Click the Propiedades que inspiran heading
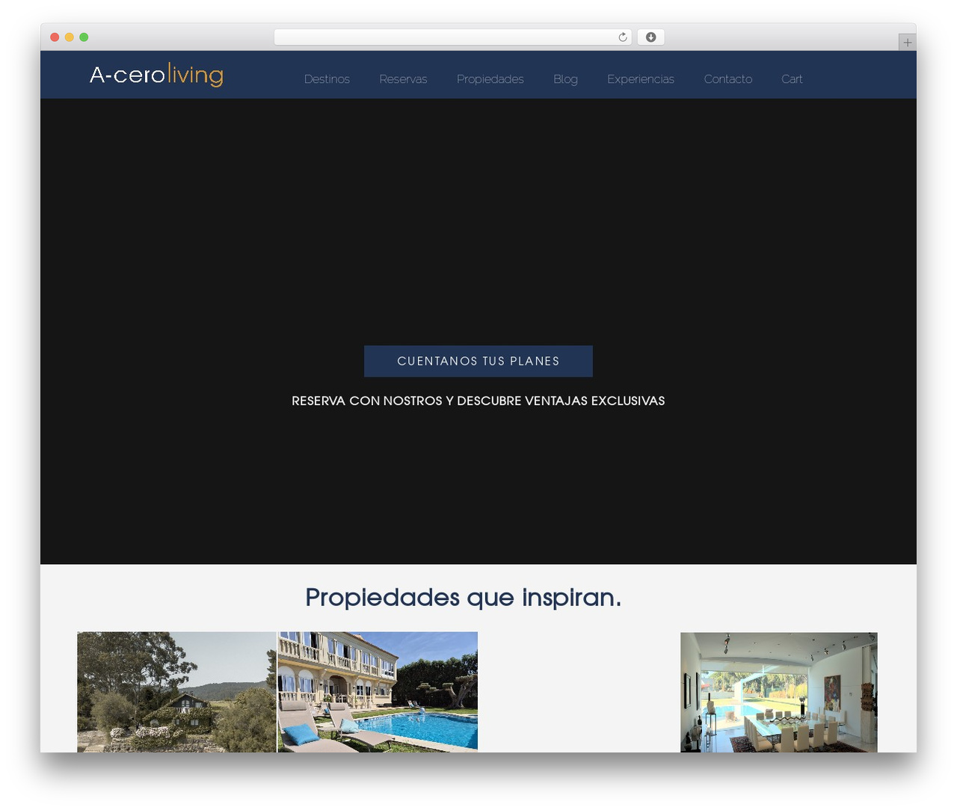The height and width of the screenshot is (810, 957). 464,598
